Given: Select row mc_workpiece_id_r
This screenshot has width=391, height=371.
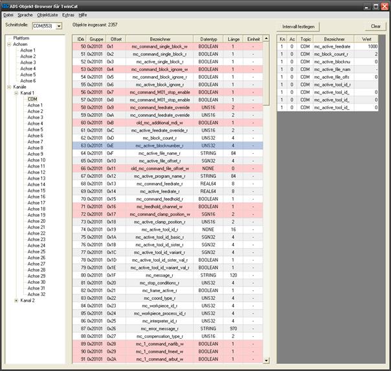Looking at the screenshot, I should pos(168,306).
